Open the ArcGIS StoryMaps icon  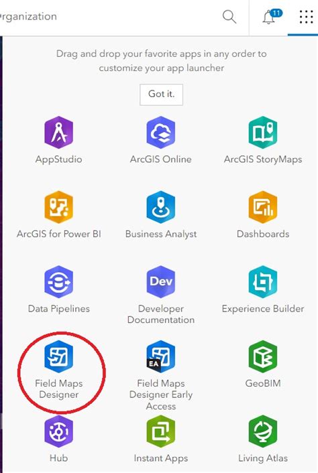coord(263,133)
